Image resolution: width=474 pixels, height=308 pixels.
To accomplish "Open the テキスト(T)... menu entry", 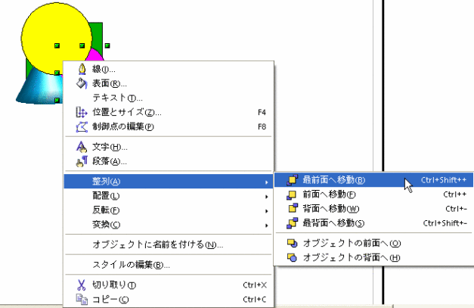I will tap(169, 98).
